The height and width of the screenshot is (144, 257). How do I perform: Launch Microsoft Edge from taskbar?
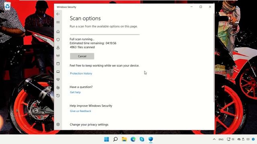(x=133, y=139)
